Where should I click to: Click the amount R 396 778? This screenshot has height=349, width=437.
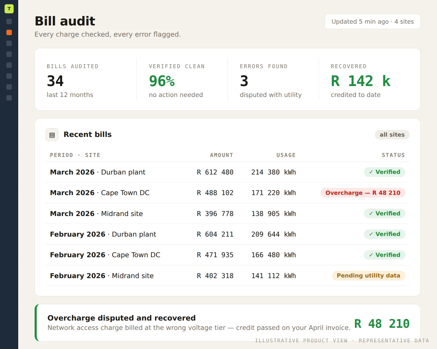(x=215, y=214)
